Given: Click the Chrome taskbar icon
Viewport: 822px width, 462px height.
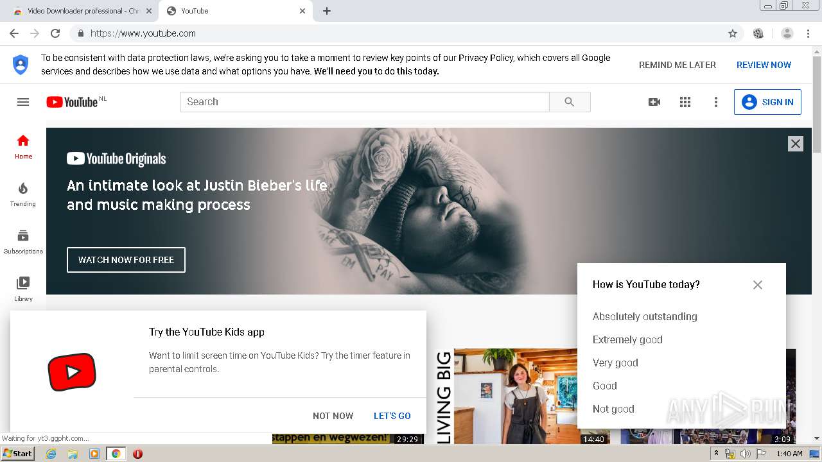Looking at the screenshot, I should pyautogui.click(x=116, y=454).
